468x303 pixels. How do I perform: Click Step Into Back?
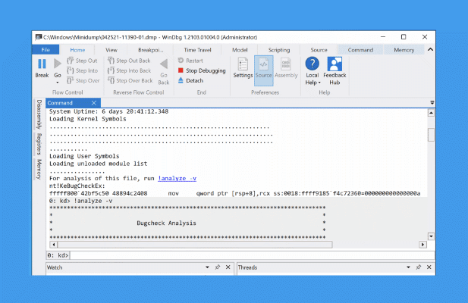point(129,70)
